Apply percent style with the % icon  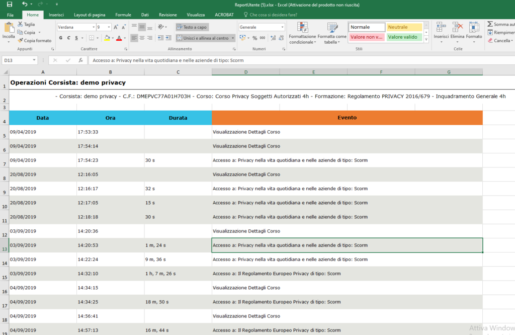coord(254,38)
